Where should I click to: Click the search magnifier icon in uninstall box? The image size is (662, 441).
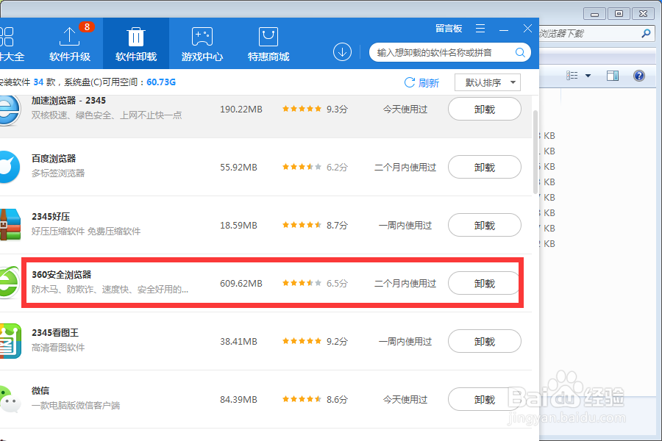point(520,52)
